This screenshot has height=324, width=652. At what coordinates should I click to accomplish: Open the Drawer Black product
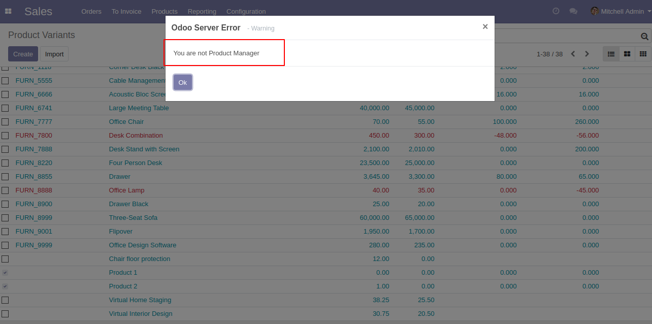[128, 204]
